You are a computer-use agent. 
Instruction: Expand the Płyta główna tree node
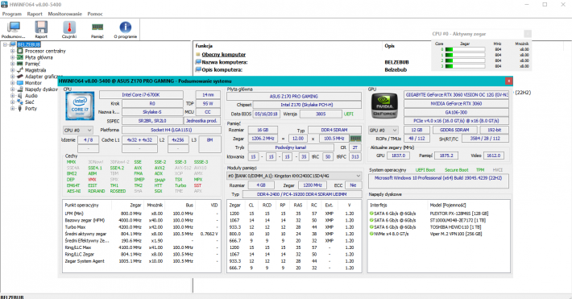pos(12,57)
